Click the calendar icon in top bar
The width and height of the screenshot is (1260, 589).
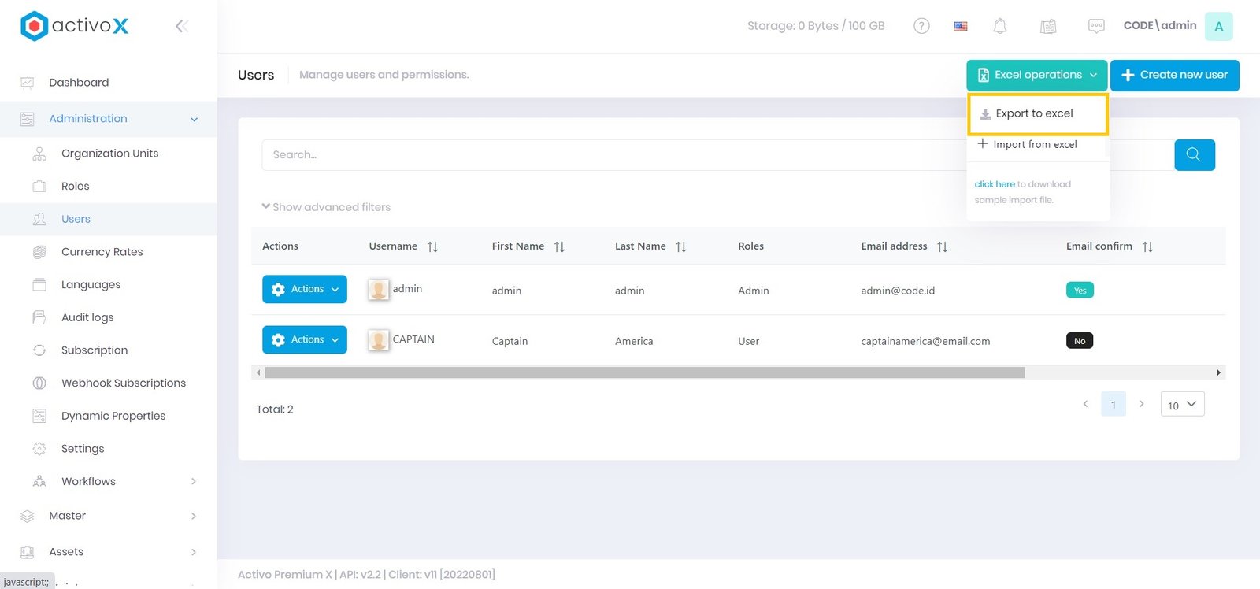(1048, 26)
